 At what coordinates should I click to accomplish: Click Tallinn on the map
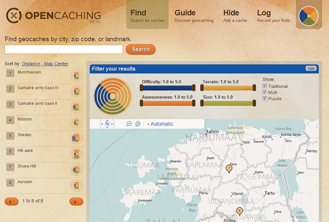click(x=212, y=132)
